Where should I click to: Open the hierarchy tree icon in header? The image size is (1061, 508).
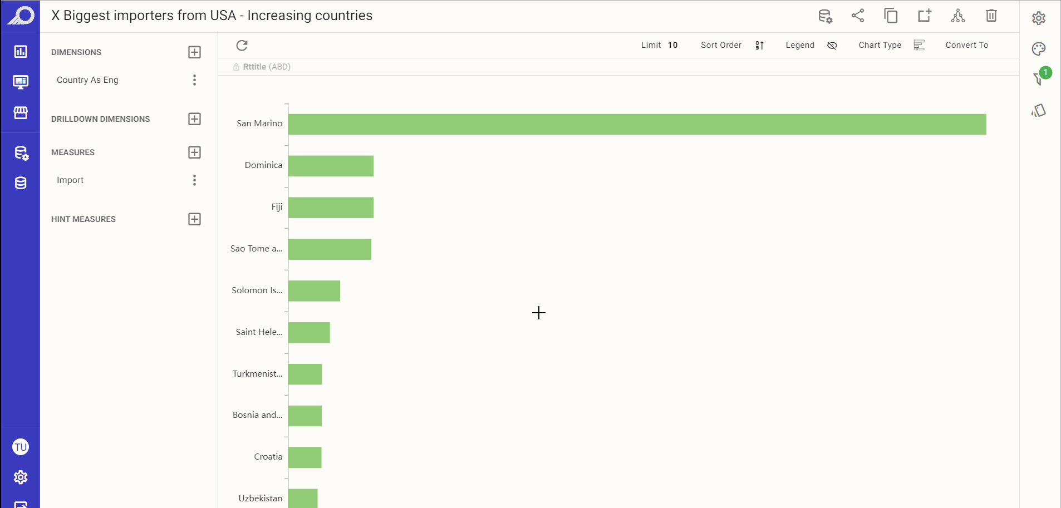pyautogui.click(x=958, y=16)
